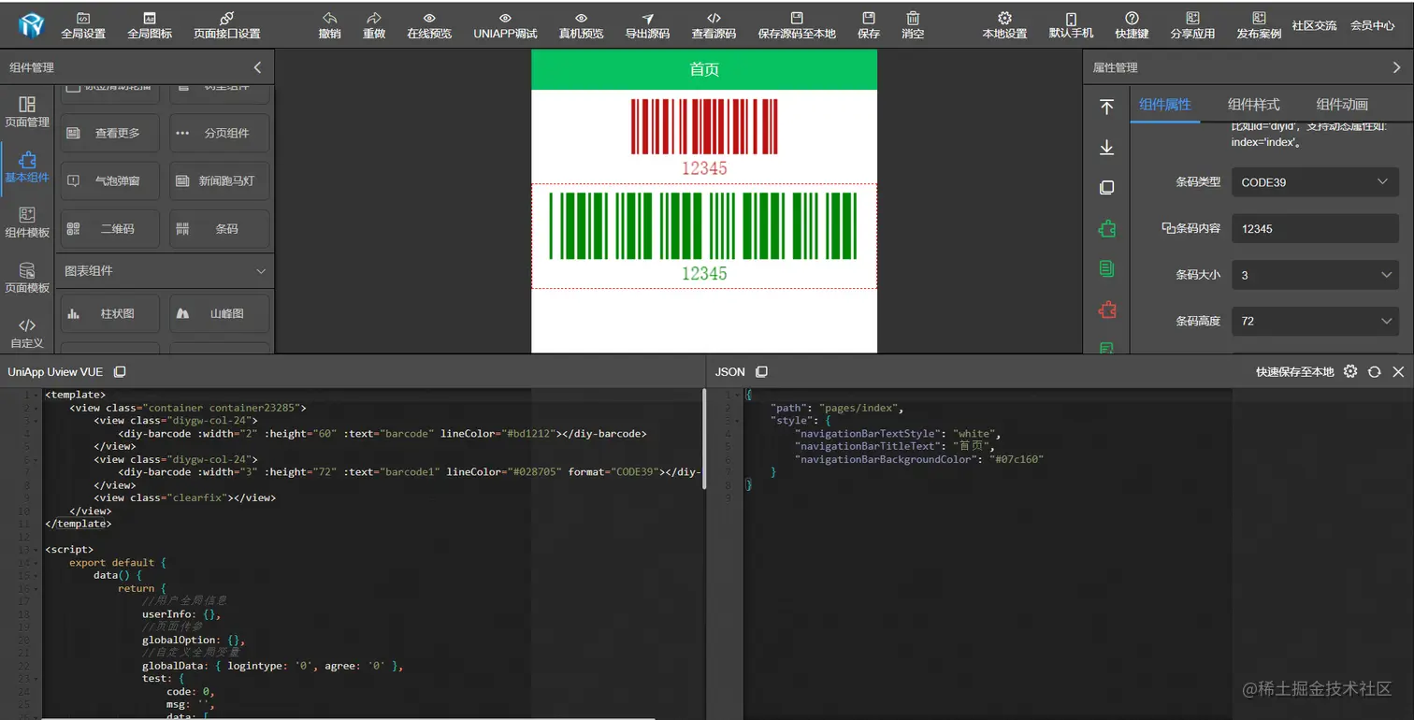
Task: Collapse the 属性管理 panel arrow
Action: click(1396, 67)
